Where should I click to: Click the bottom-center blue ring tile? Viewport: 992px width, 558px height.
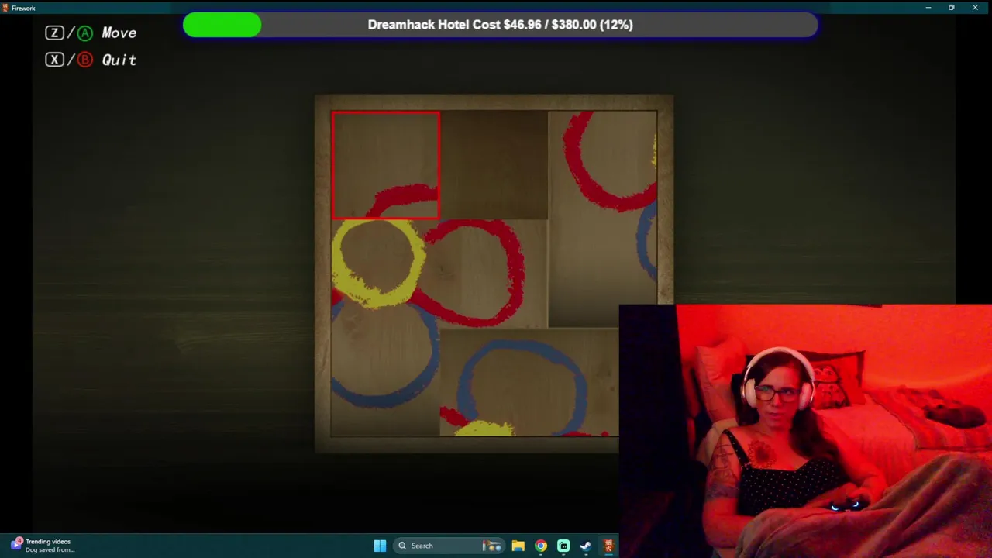tap(529, 382)
